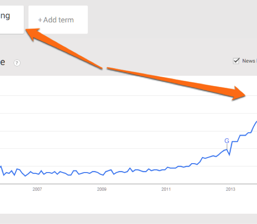Click the orange arrowhead pointing at chart peak
Viewport: 257px width, 224px height.
point(239,93)
